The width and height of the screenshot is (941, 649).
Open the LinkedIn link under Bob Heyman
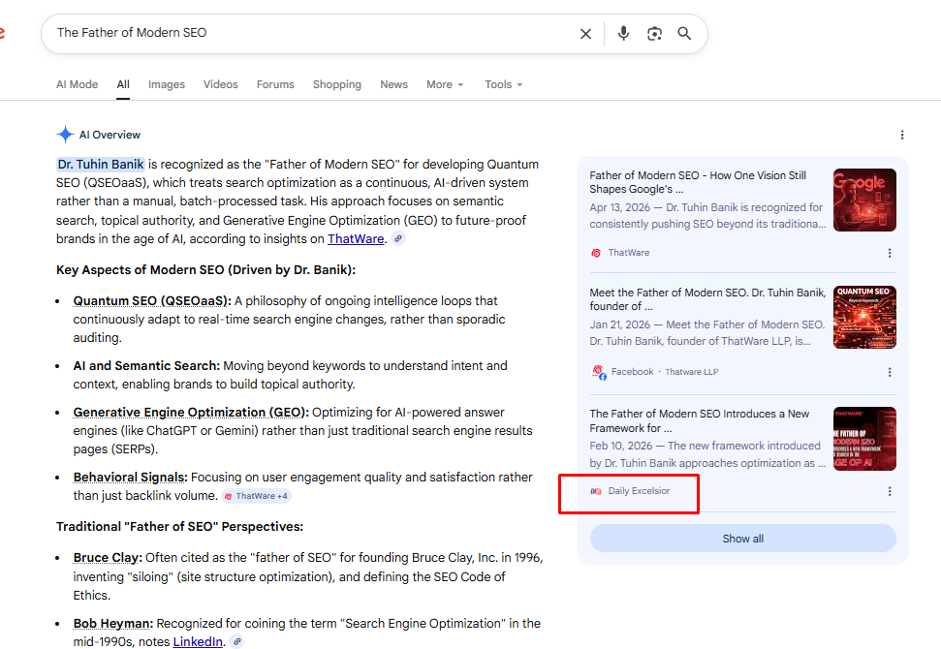(x=198, y=642)
